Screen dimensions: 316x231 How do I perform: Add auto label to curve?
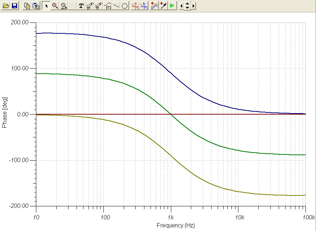90,6
